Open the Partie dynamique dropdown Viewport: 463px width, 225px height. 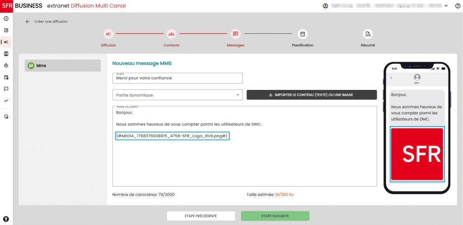177,95
